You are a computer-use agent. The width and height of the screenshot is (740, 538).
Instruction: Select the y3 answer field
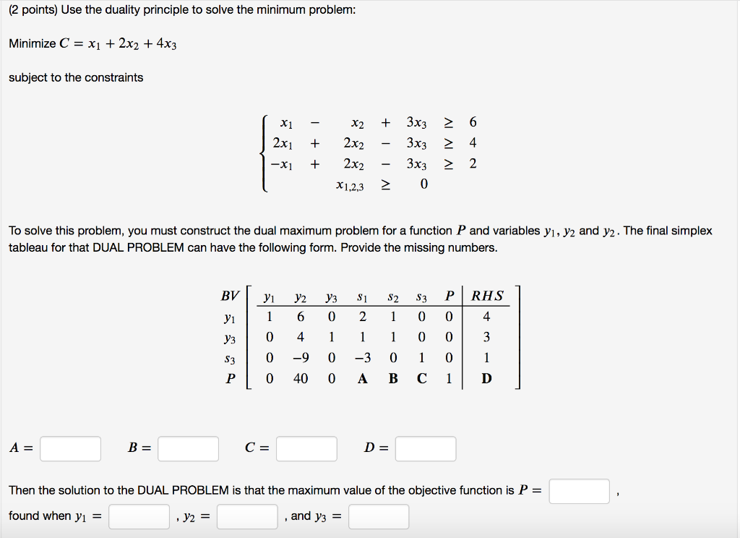(x=378, y=516)
